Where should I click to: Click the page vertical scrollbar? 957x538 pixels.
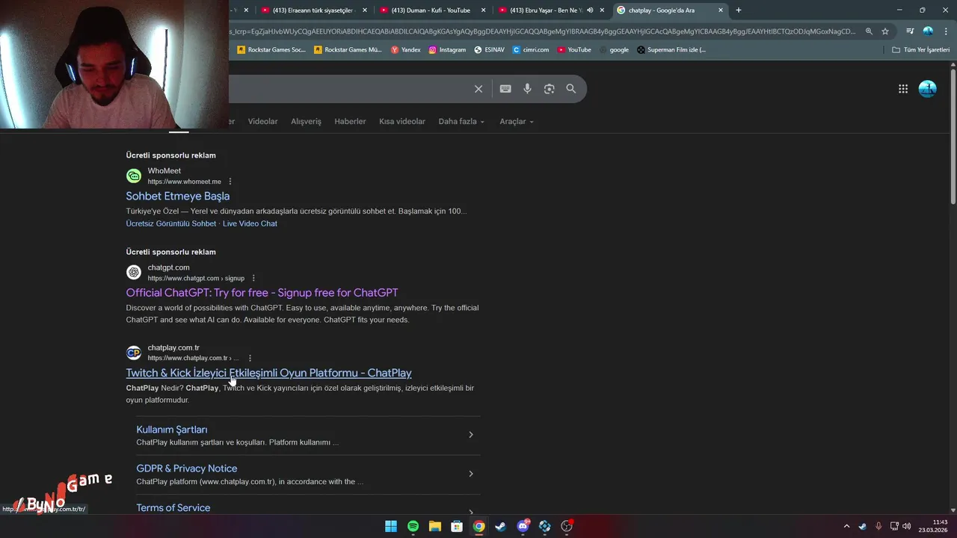point(953,136)
